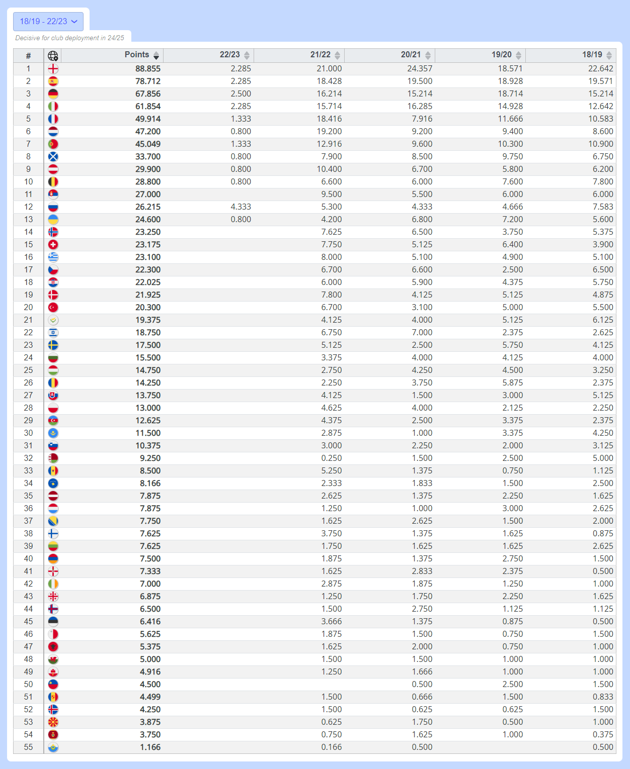Select the Greece flag in row 16
Screen dimensions: 630x769
click(53, 257)
